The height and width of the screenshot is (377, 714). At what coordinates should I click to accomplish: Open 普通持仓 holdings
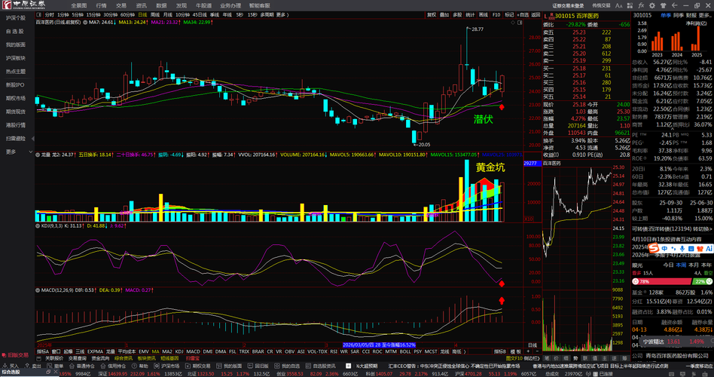(x=82, y=366)
